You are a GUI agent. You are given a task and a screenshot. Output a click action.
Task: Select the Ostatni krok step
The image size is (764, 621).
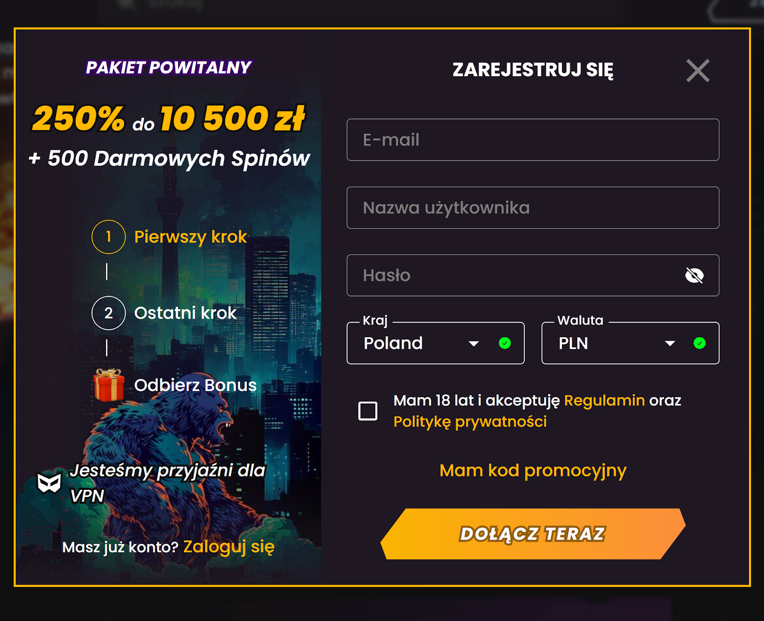[185, 313]
